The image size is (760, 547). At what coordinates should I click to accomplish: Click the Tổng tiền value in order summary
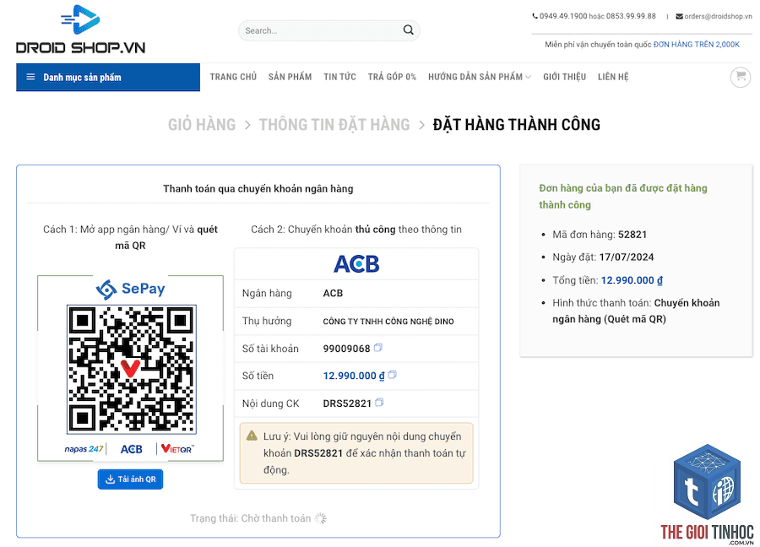pyautogui.click(x=632, y=280)
